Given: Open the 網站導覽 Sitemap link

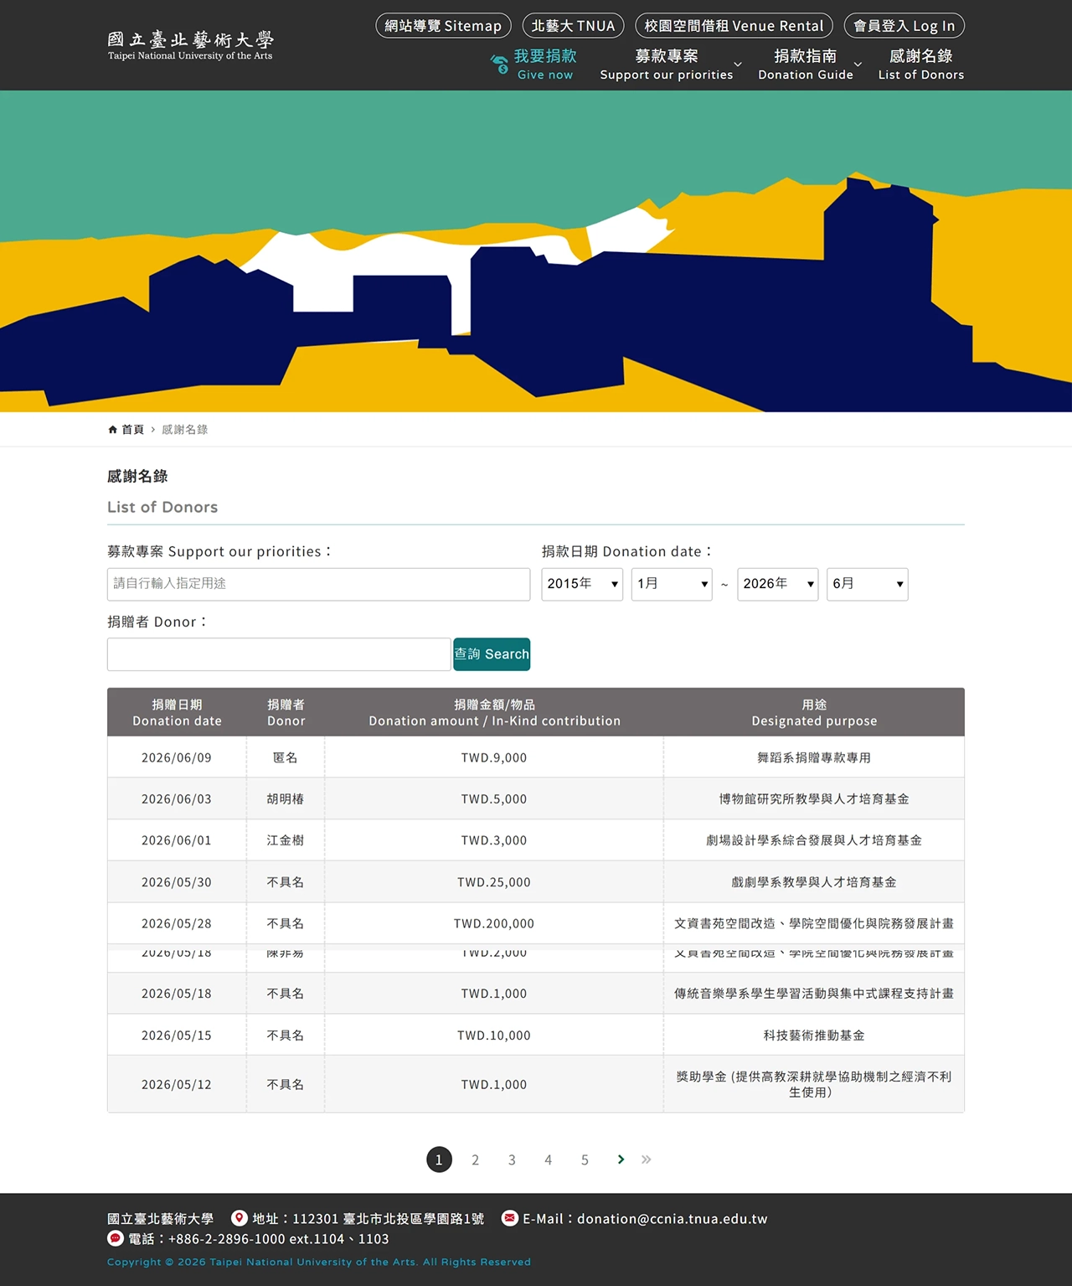Looking at the screenshot, I should tap(443, 26).
